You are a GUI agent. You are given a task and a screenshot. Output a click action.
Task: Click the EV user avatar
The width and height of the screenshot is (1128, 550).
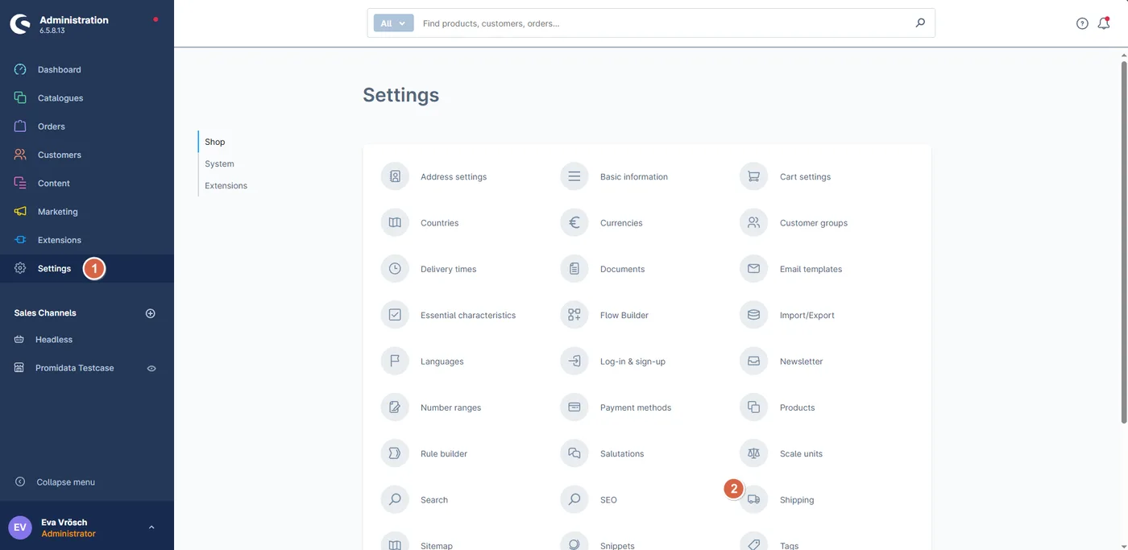[x=20, y=527]
